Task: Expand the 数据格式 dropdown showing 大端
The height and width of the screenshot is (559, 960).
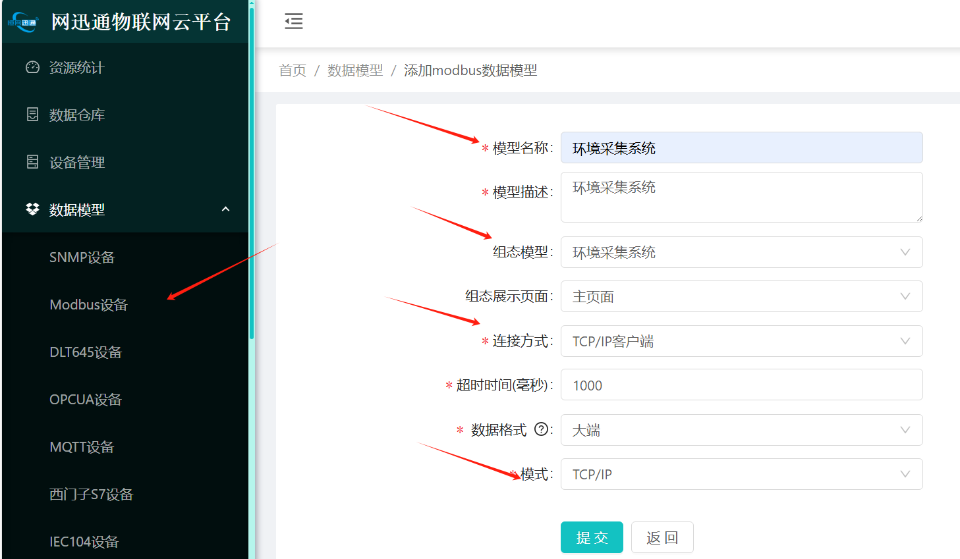Action: click(741, 430)
